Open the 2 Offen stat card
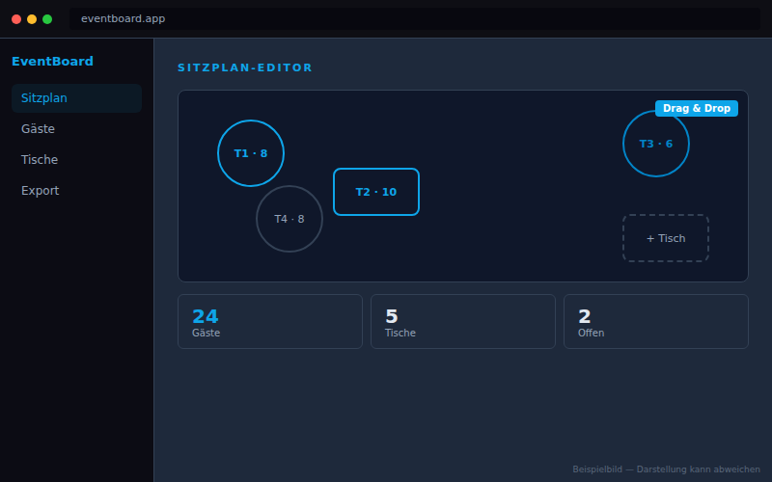The width and height of the screenshot is (772, 482). click(656, 321)
